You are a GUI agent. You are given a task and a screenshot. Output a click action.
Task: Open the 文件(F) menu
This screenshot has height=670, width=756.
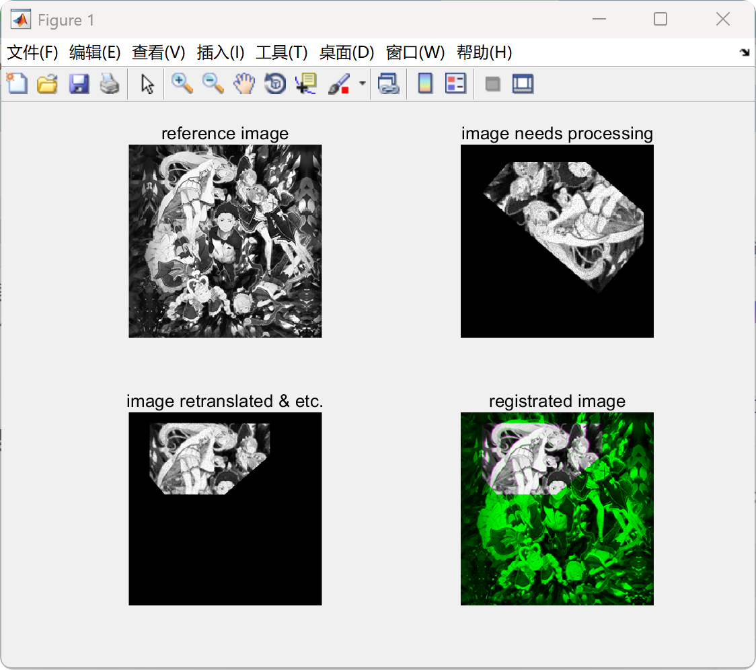coord(33,52)
